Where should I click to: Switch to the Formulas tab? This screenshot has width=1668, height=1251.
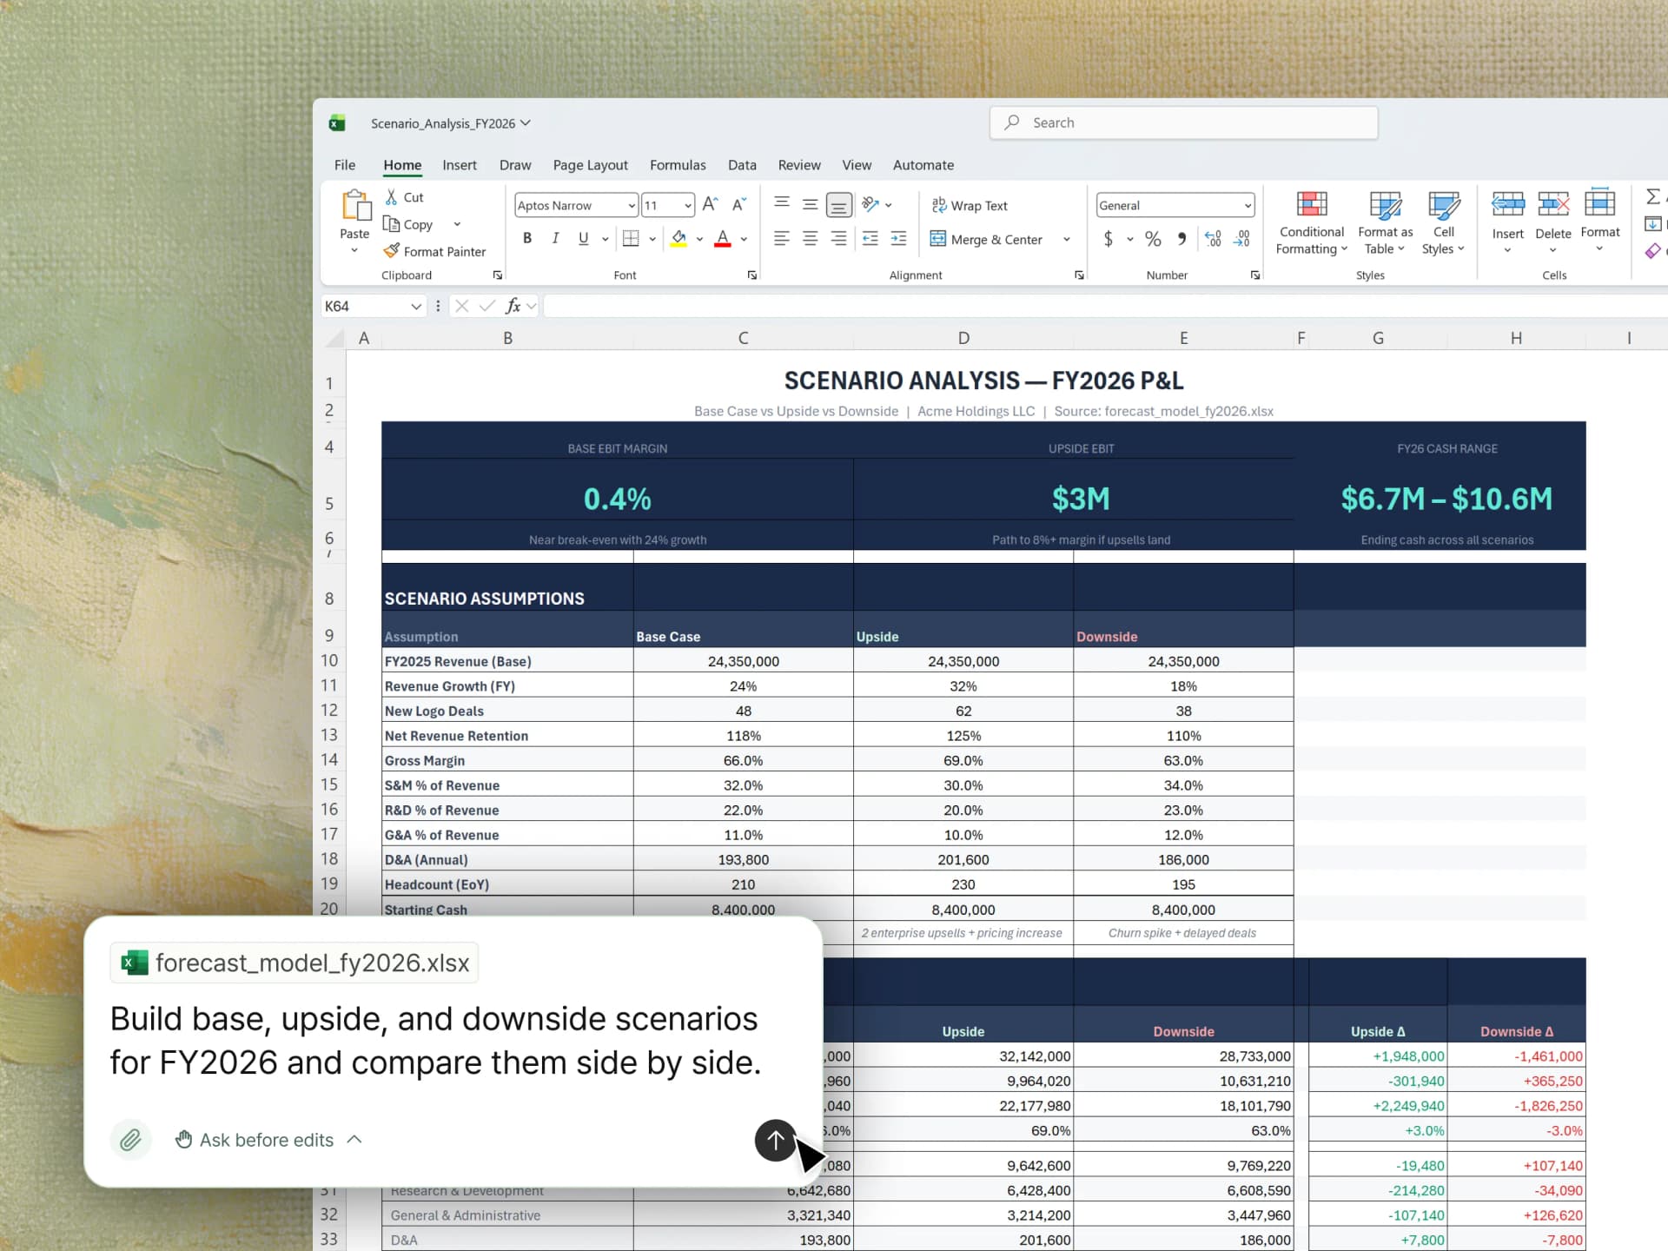pyautogui.click(x=678, y=165)
